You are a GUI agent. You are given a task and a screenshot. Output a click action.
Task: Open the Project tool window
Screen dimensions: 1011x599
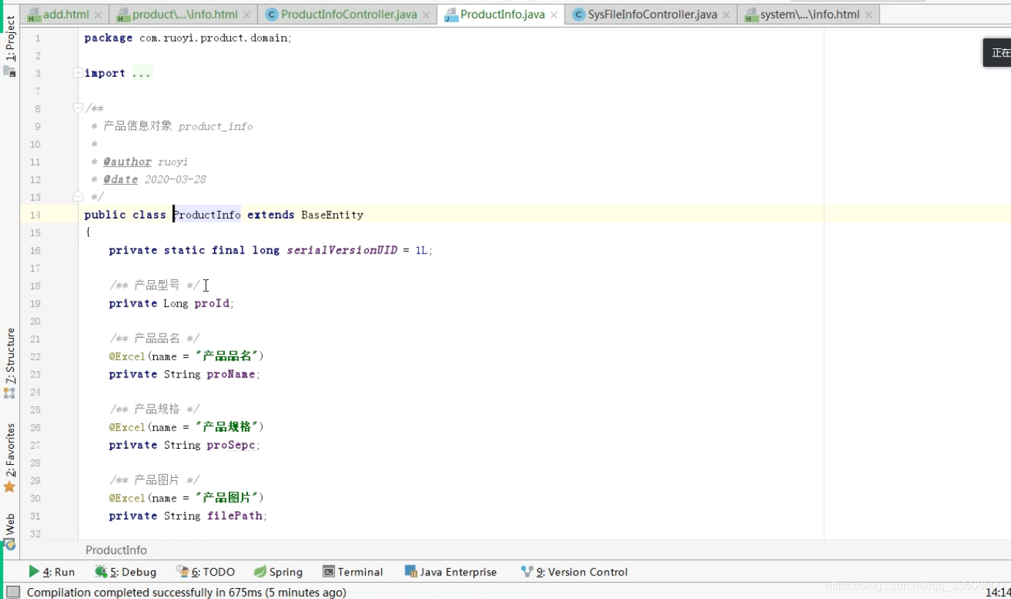(10, 45)
